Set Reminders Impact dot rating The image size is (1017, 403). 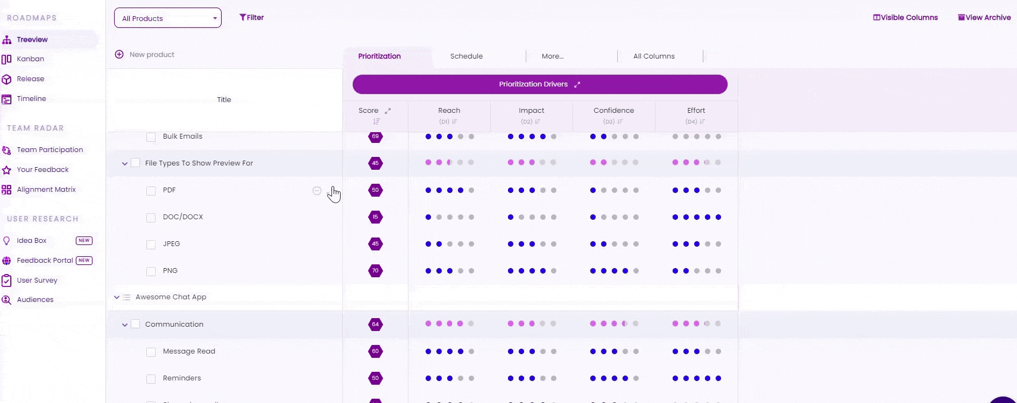click(532, 378)
